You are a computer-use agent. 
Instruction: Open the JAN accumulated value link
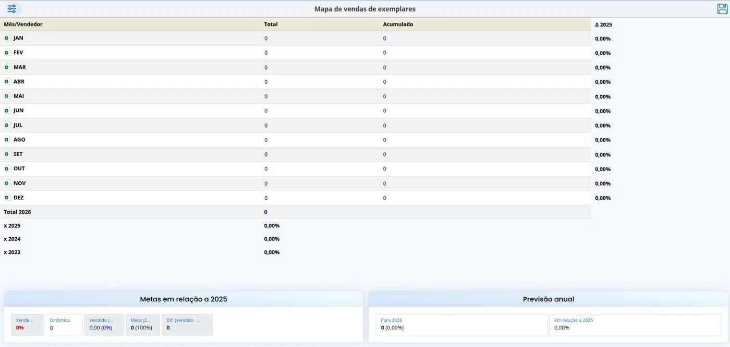point(384,38)
